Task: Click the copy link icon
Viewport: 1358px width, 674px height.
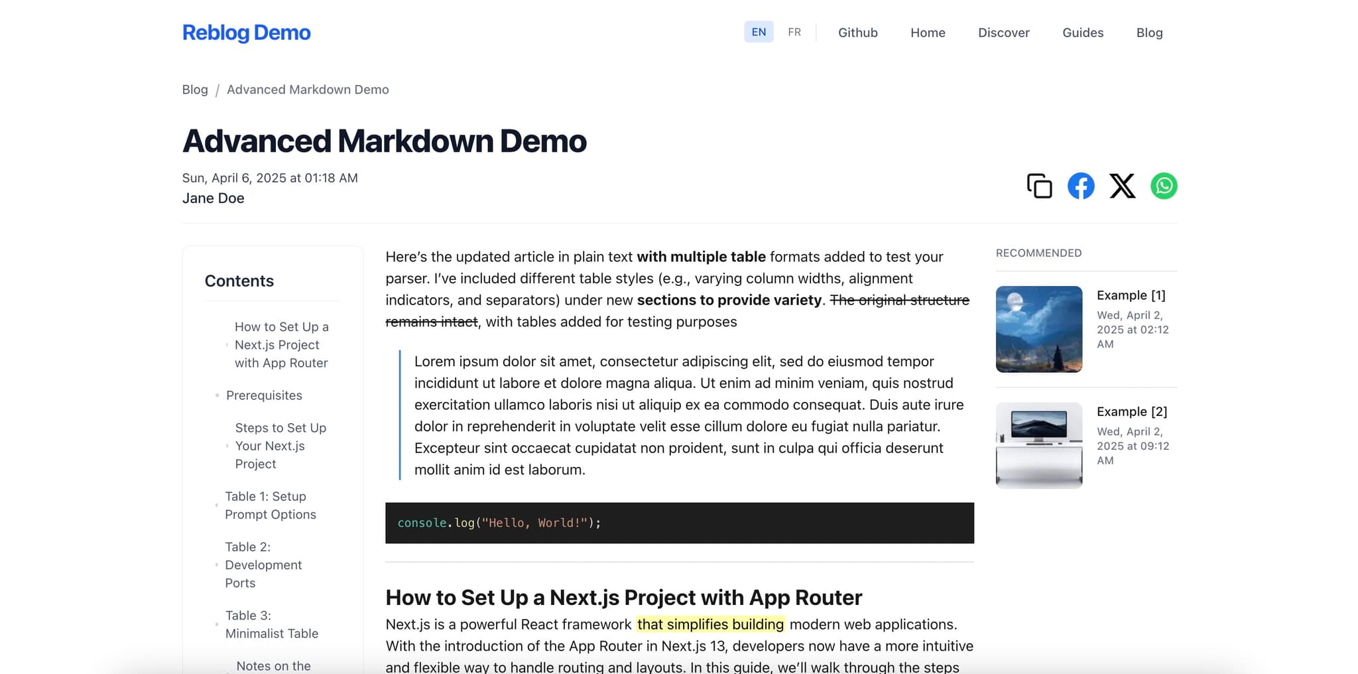Action: point(1038,186)
